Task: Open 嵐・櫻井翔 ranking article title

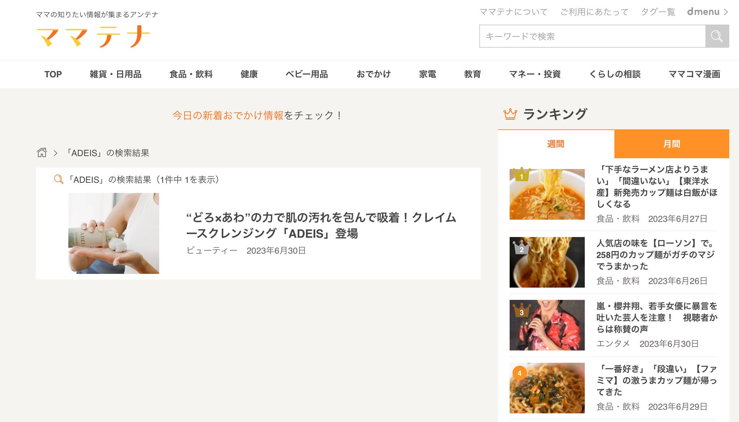Action: 657,318
